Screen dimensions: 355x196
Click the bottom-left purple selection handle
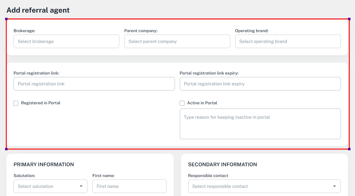tap(6, 149)
